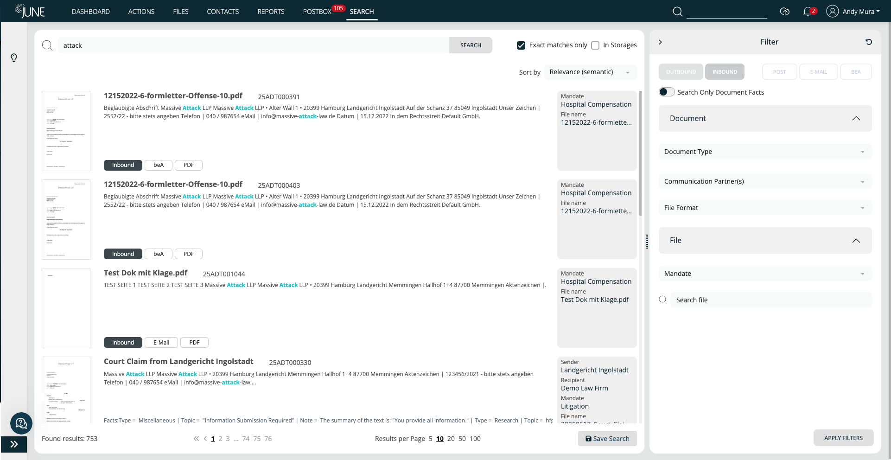Expand the sidebar via the double-arrow icon
Image resolution: width=891 pixels, height=460 pixels.
pyautogui.click(x=13, y=445)
